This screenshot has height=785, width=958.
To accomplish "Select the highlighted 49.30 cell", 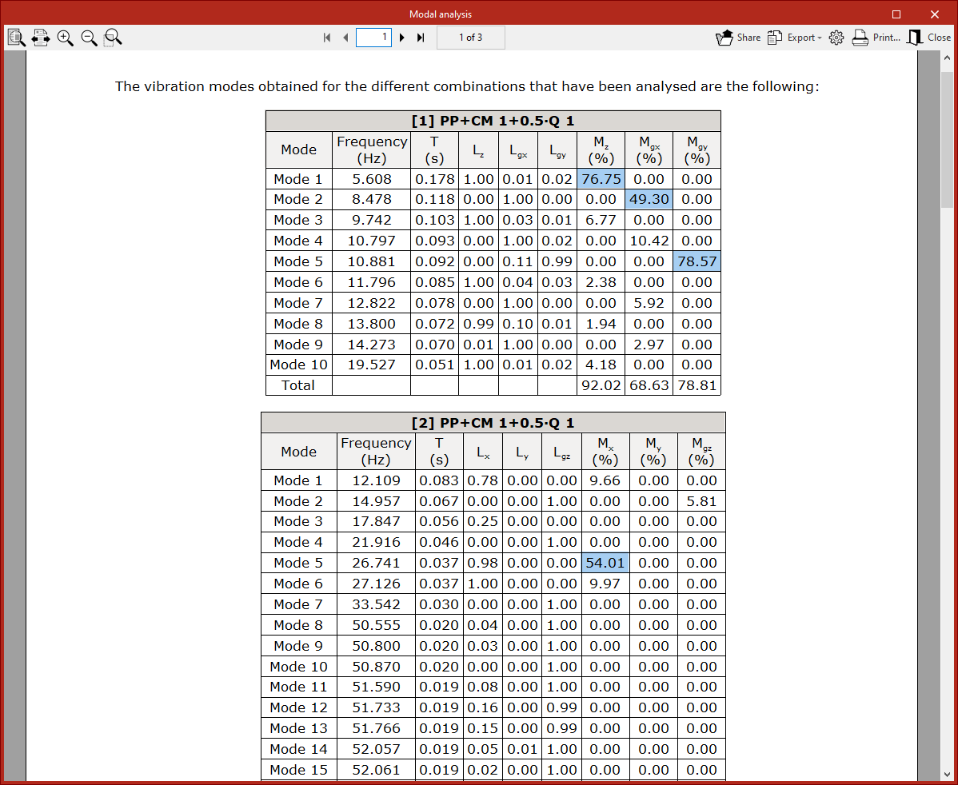I will coord(649,199).
